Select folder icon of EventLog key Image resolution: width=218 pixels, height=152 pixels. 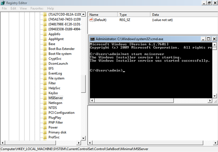coord(45,73)
